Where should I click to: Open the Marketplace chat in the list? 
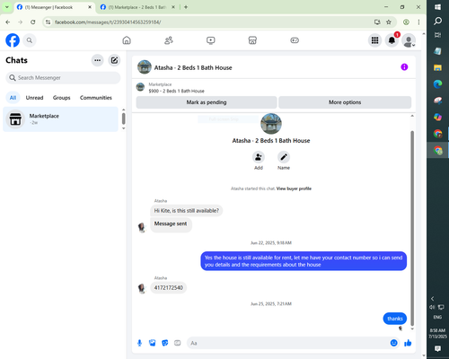[x=60, y=119]
